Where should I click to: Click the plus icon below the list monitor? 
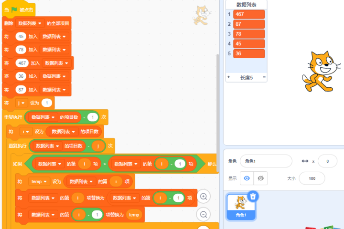(x=228, y=77)
